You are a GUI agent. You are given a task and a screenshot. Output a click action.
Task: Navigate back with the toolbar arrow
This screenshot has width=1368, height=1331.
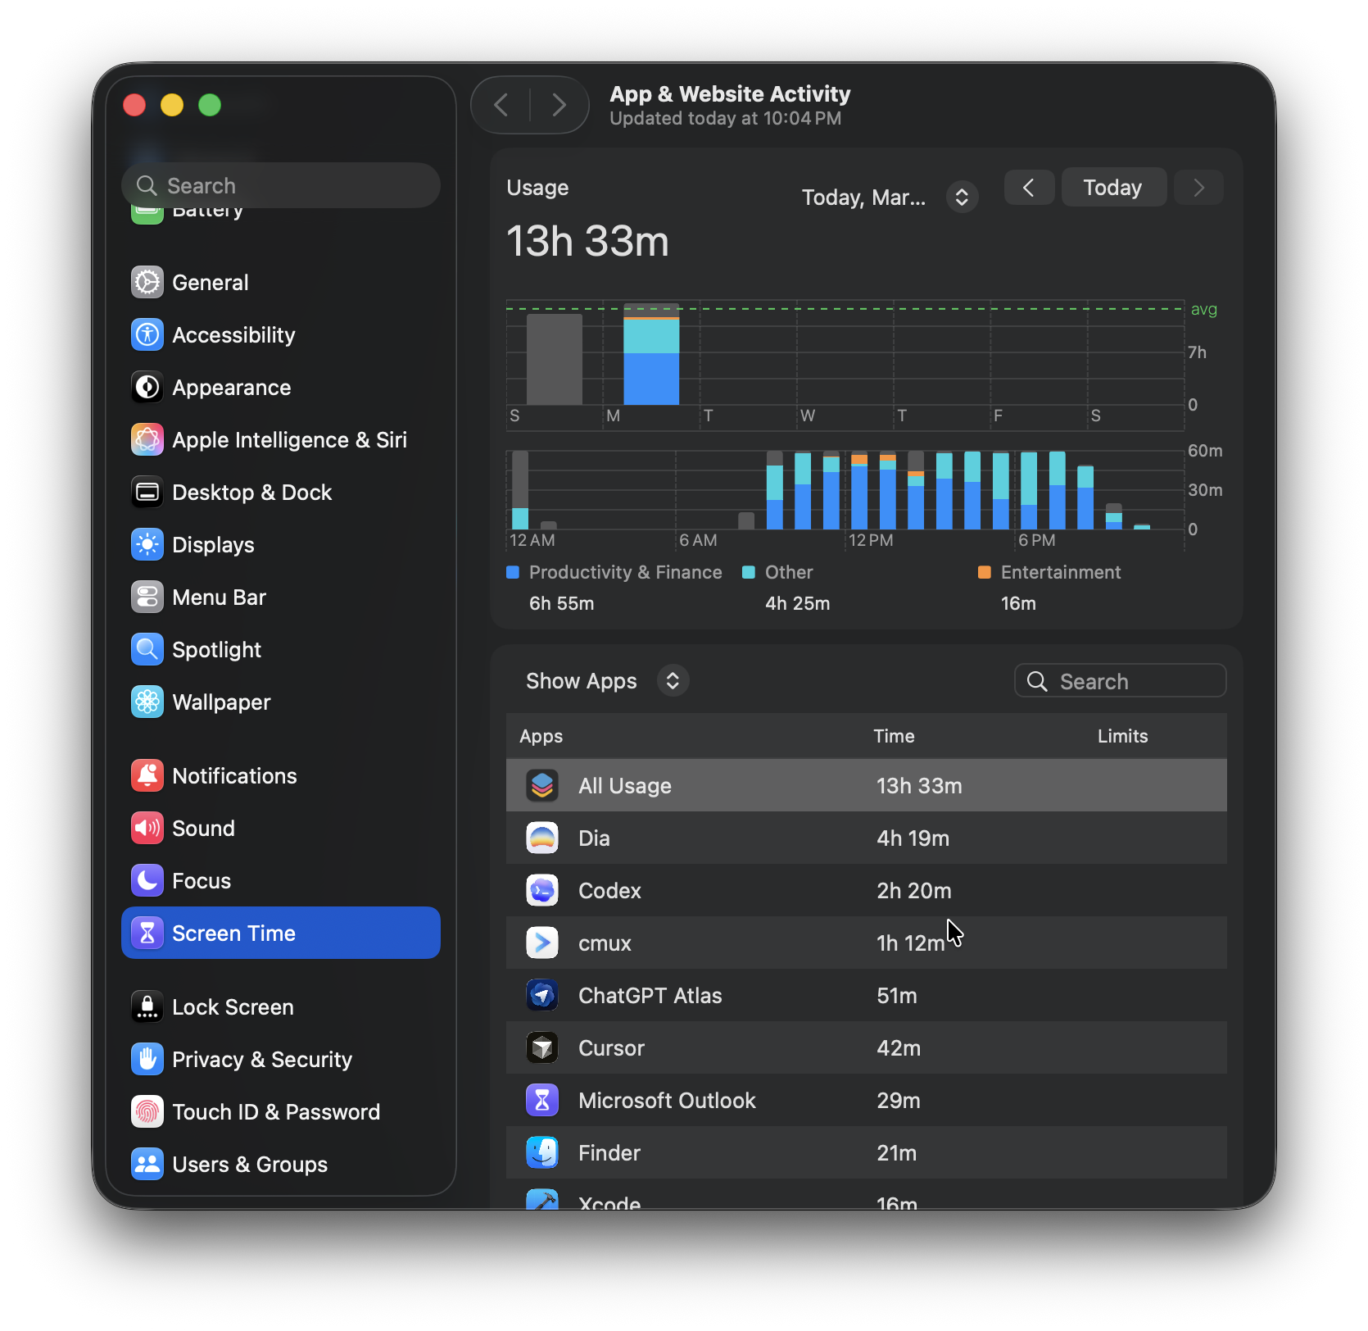501,105
